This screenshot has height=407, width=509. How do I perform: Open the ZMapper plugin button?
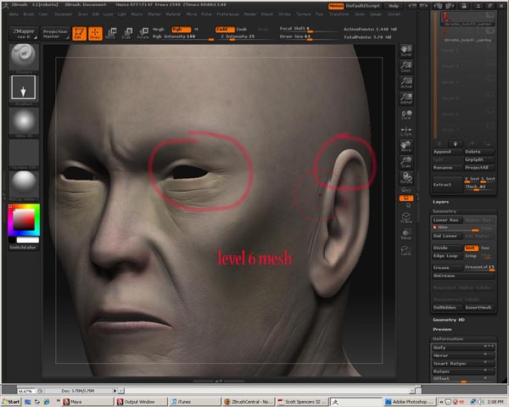[x=24, y=33]
